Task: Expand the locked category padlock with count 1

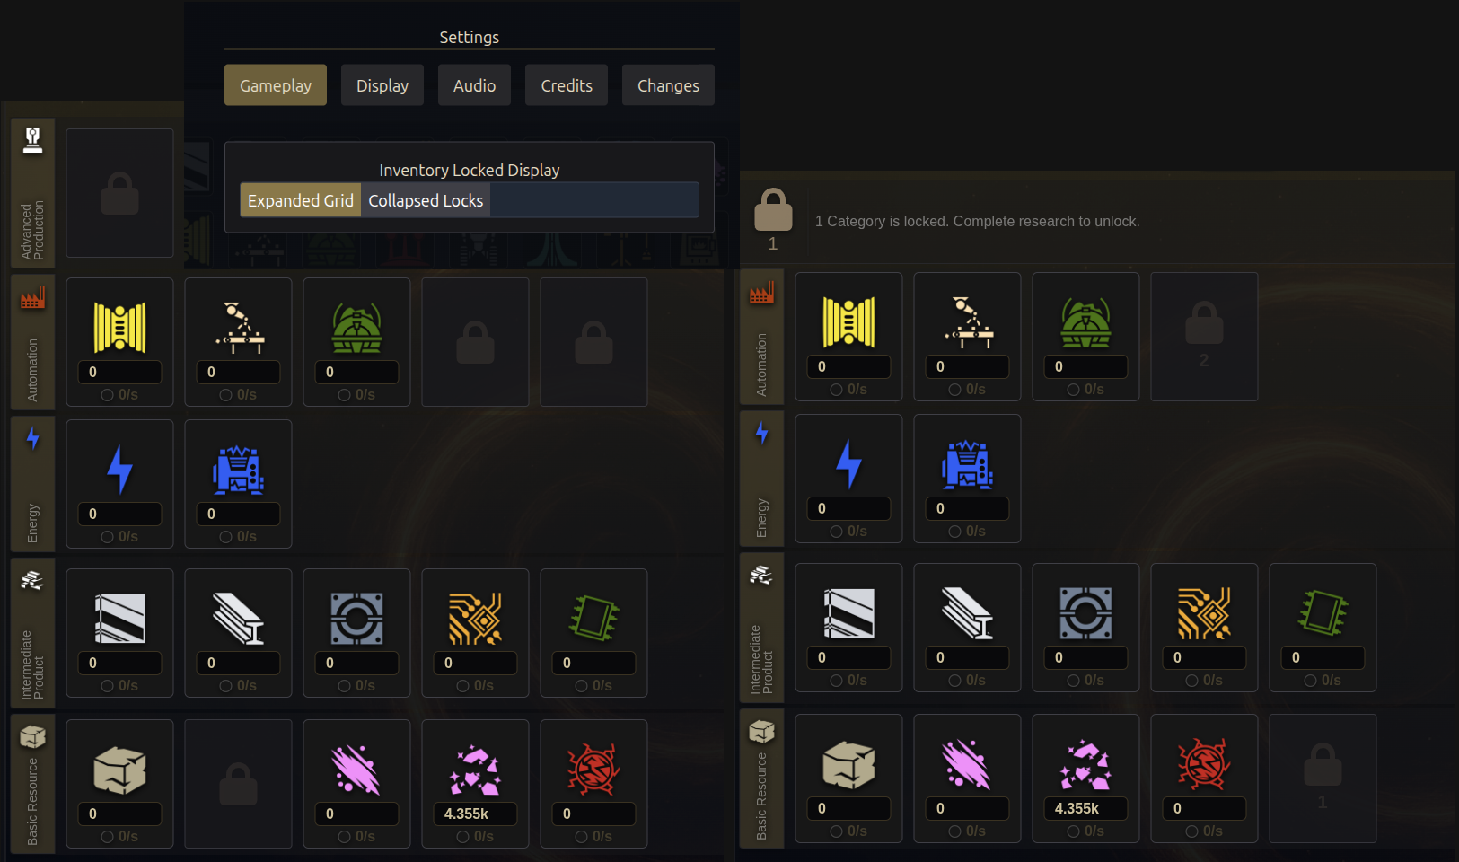Action: pyautogui.click(x=773, y=220)
